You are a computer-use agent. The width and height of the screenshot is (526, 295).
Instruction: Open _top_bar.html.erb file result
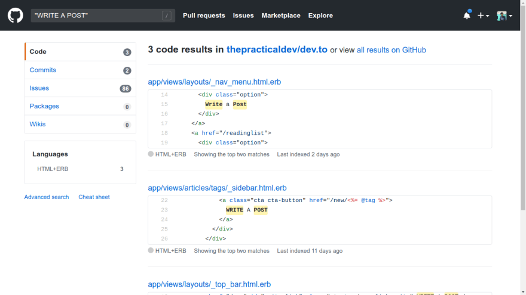coord(209,284)
